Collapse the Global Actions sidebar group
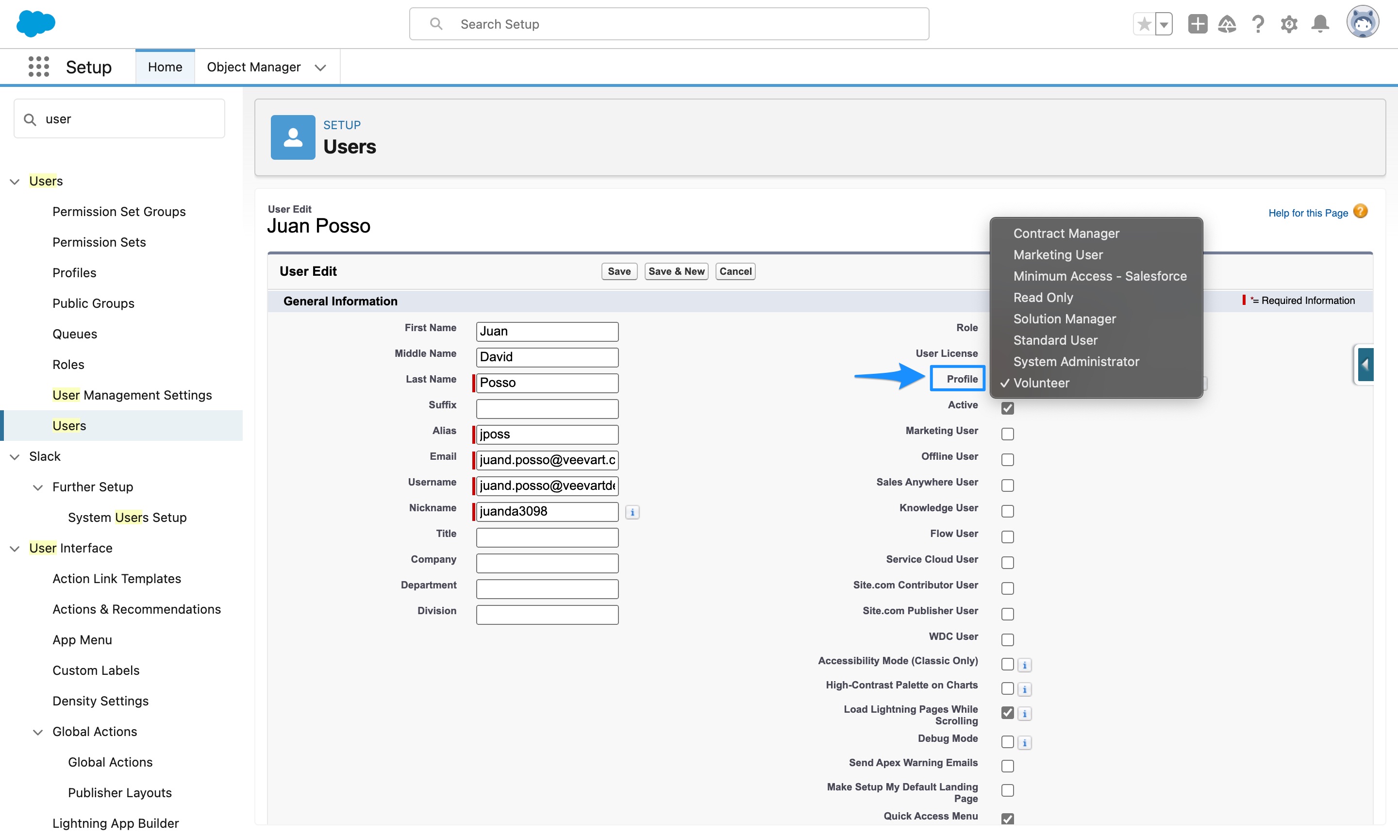The image size is (1398, 837). (x=38, y=732)
